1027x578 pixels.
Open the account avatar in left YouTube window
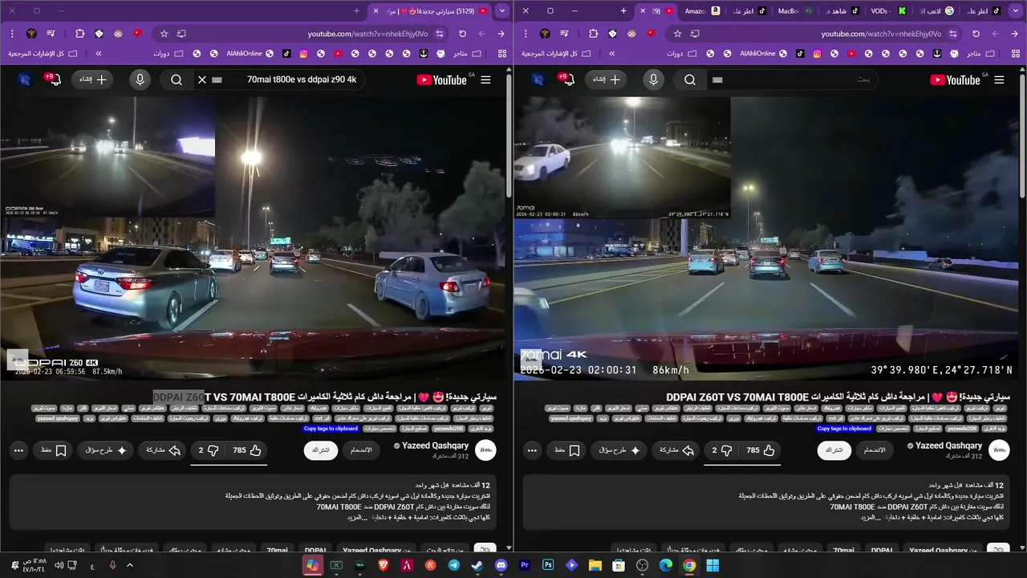tap(24, 79)
